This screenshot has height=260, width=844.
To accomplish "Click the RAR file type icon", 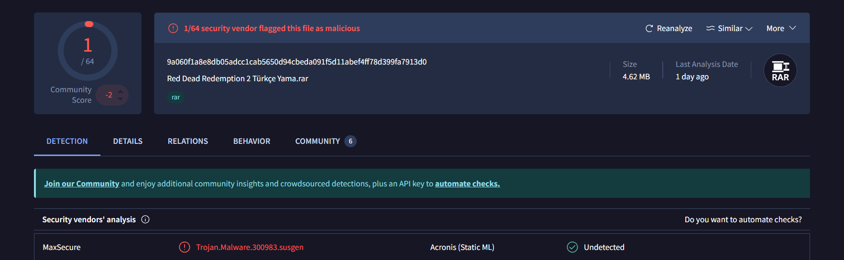I will [780, 70].
